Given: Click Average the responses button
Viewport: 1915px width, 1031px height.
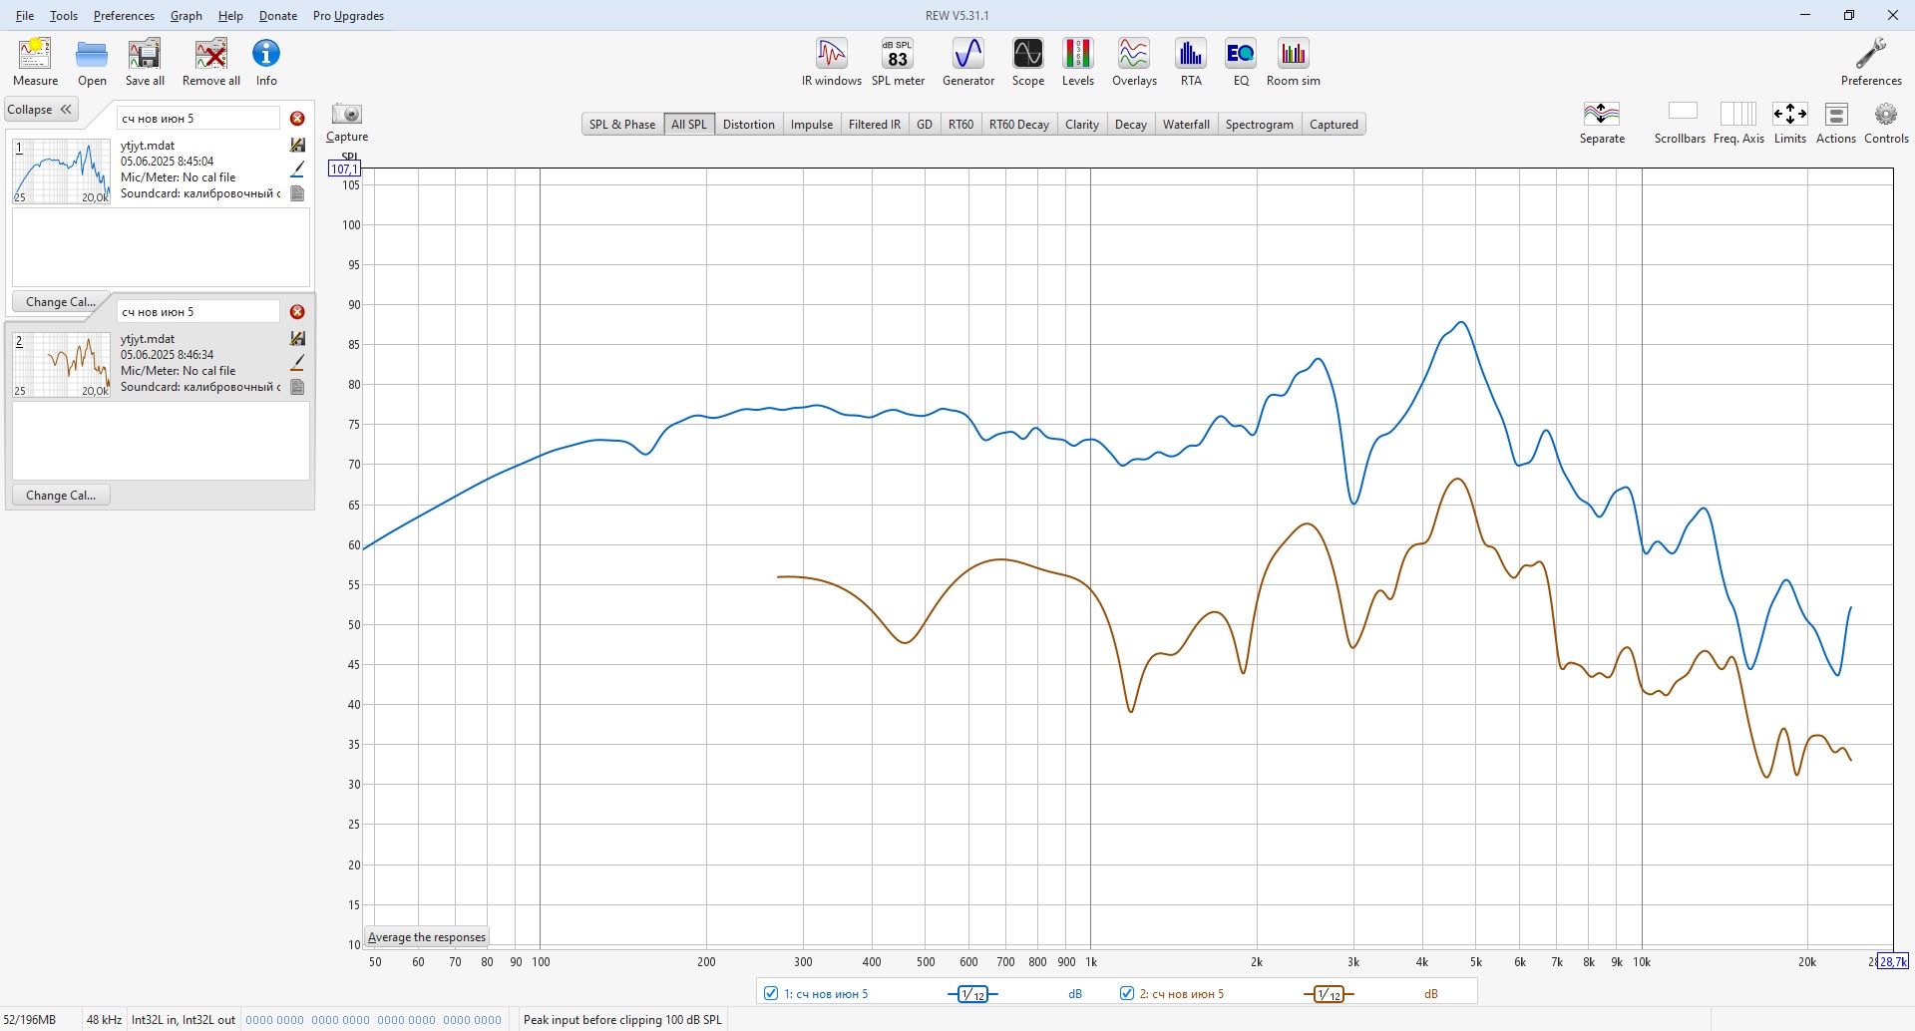Looking at the screenshot, I should [427, 937].
